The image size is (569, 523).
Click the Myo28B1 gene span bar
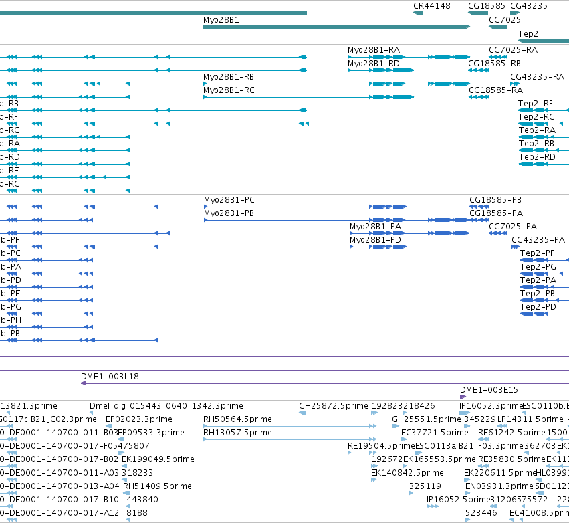click(336, 27)
